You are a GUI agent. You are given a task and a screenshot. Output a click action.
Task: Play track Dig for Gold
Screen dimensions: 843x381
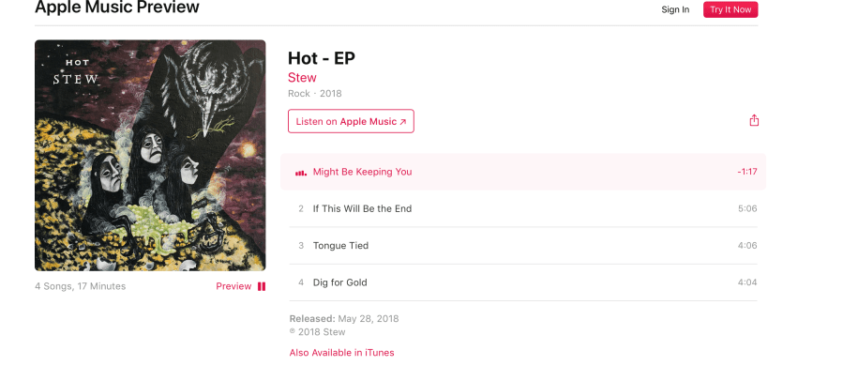[523, 282]
